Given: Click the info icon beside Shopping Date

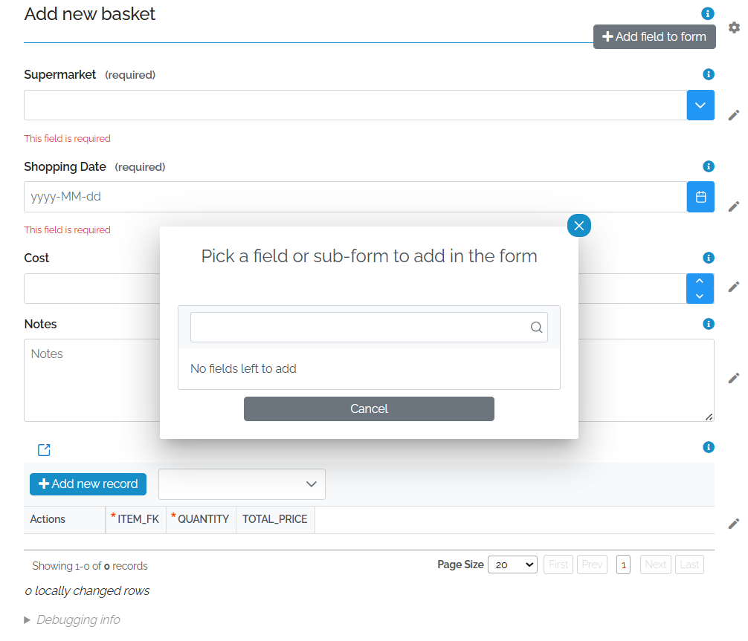Looking at the screenshot, I should click(709, 166).
